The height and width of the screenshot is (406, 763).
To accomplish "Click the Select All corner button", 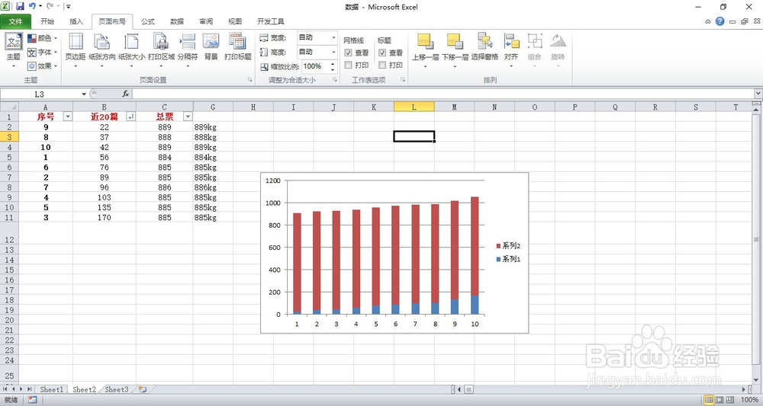I will [9, 107].
